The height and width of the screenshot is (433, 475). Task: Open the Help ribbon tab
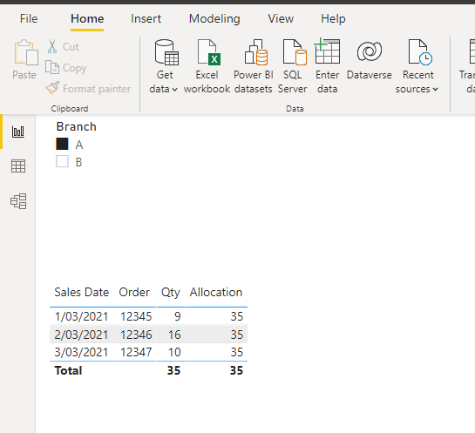click(x=333, y=19)
